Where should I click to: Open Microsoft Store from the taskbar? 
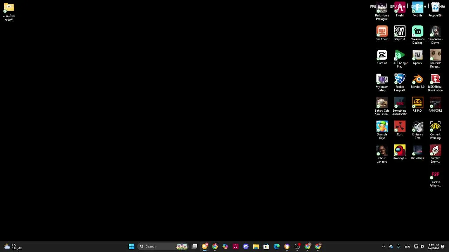pos(266,246)
